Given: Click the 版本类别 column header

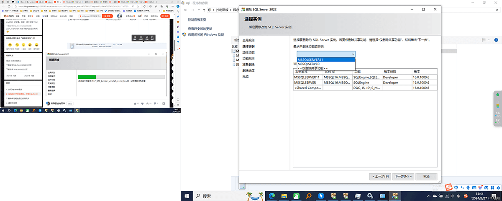Looking at the screenshot, I should [397, 72].
